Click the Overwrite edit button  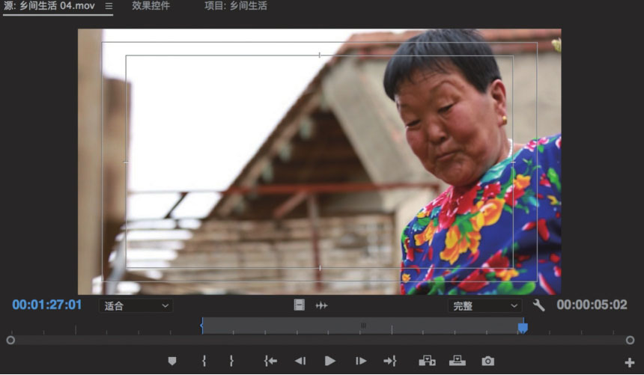pyautogui.click(x=457, y=361)
